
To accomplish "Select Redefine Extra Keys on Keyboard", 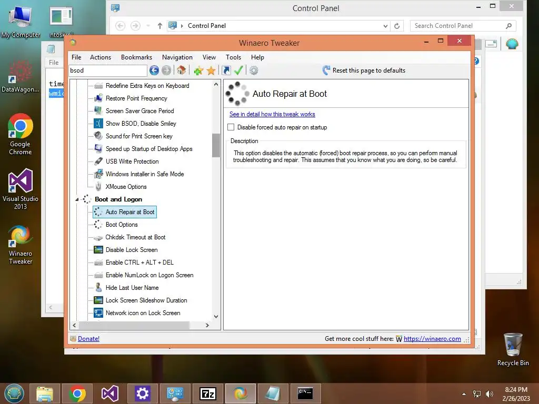I will [x=147, y=86].
